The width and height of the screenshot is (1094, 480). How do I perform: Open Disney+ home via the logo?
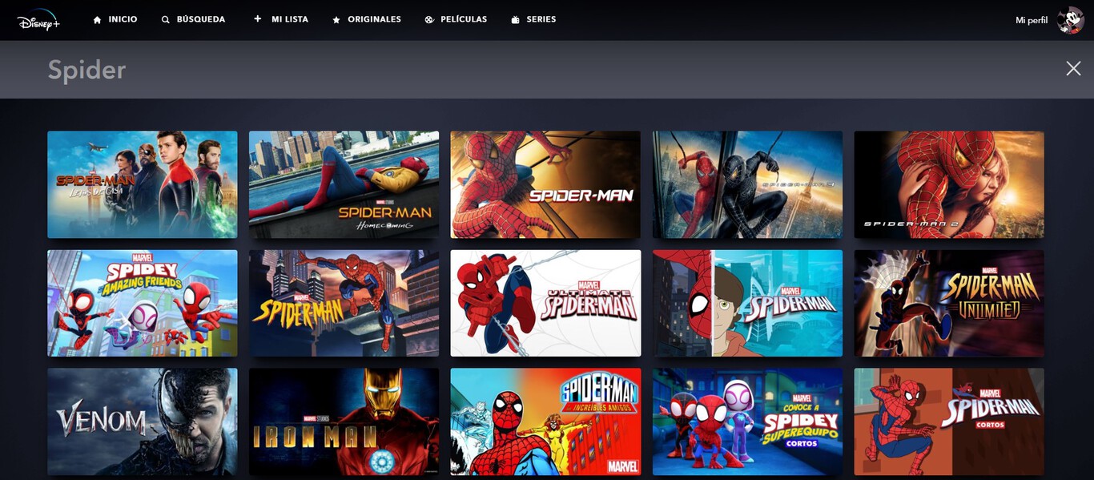pyautogui.click(x=38, y=18)
